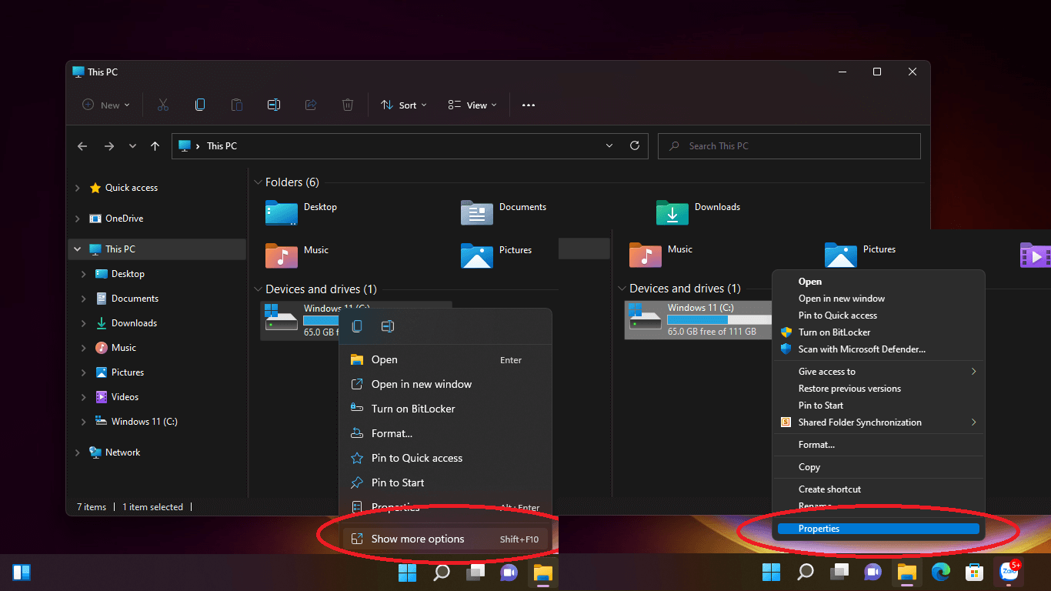Open Microsoft Edge from the taskbar
Screen dimensions: 1051x591
[940, 572]
